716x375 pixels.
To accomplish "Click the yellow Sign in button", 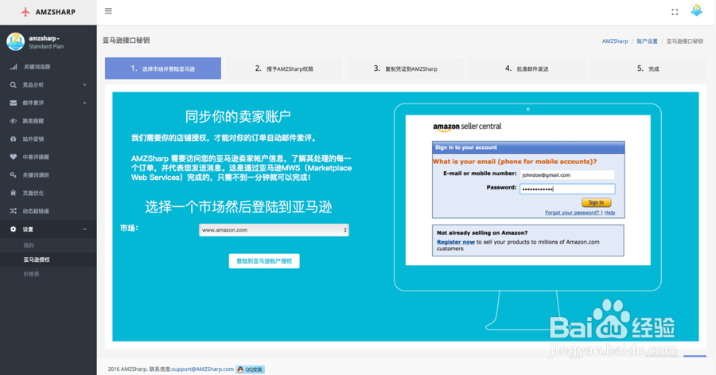I will tap(596, 202).
